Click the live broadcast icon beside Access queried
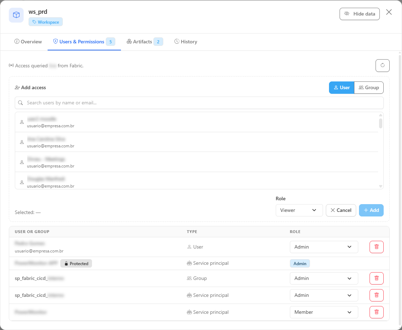 click(11, 66)
